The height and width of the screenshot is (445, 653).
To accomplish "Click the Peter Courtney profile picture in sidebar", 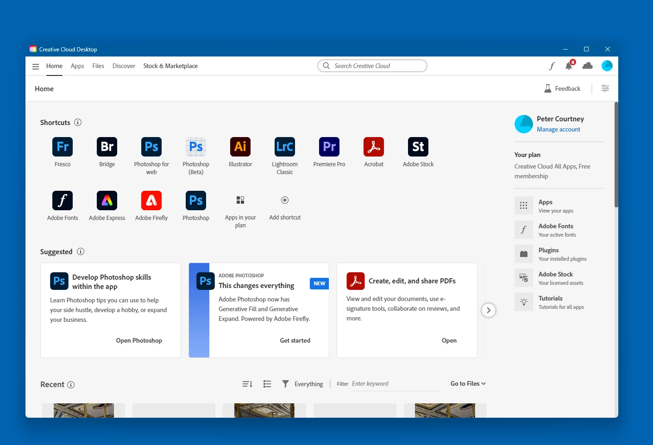I will [x=524, y=124].
